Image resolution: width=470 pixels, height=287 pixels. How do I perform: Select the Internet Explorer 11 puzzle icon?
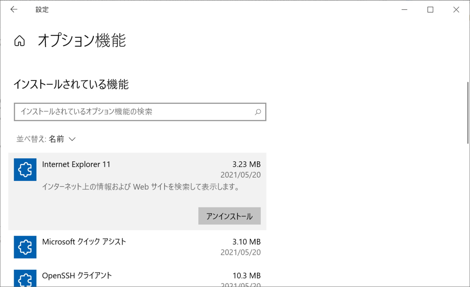pyautogui.click(x=25, y=170)
